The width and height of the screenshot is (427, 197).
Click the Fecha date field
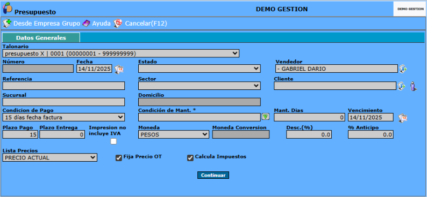point(94,69)
